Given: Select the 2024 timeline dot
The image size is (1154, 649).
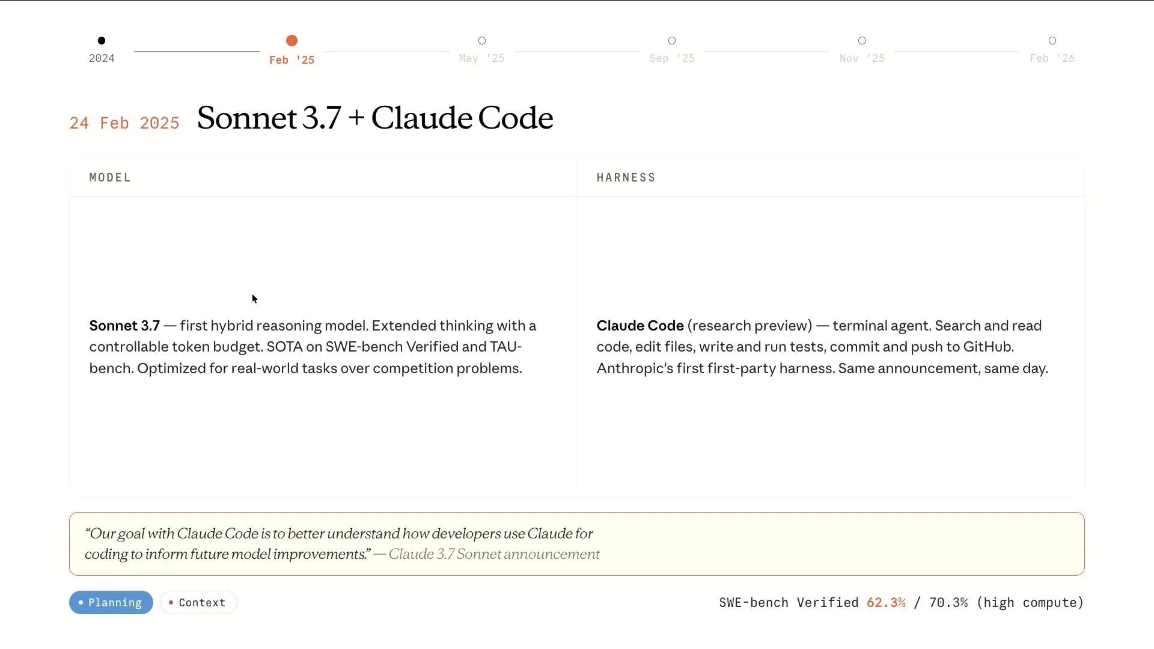Looking at the screenshot, I should point(102,41).
